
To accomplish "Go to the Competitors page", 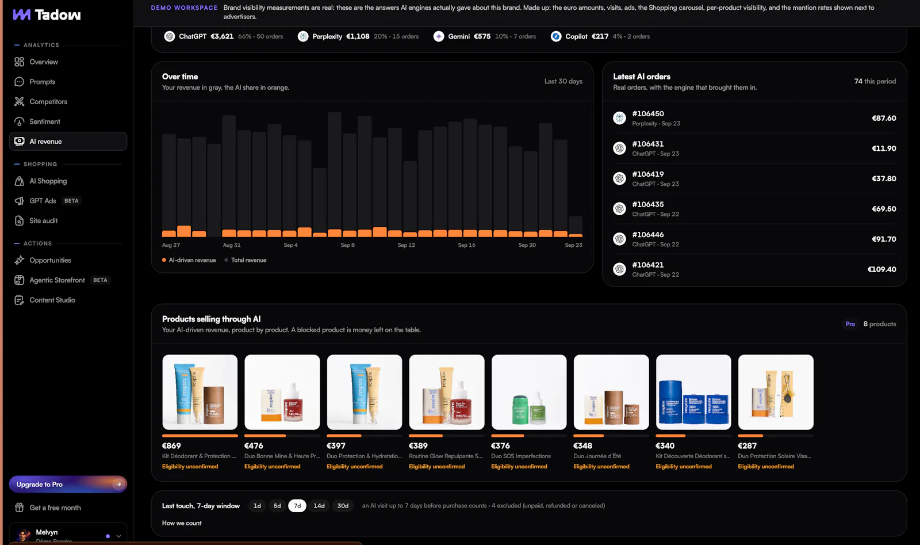I will pyautogui.click(x=68, y=101).
